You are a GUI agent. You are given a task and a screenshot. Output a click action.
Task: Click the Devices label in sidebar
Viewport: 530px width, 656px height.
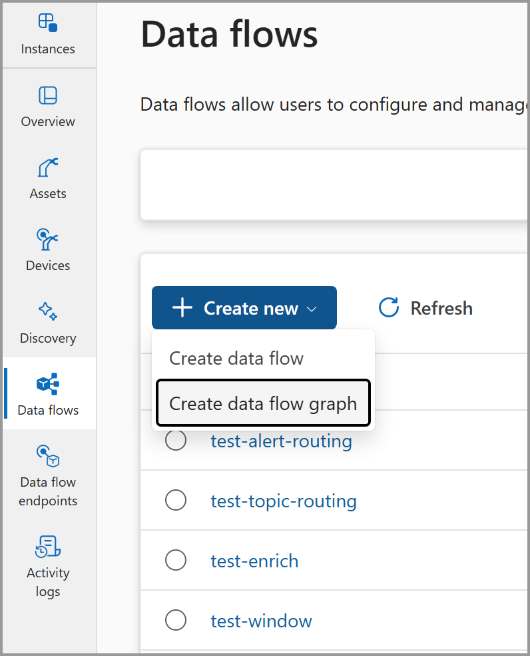tap(48, 265)
